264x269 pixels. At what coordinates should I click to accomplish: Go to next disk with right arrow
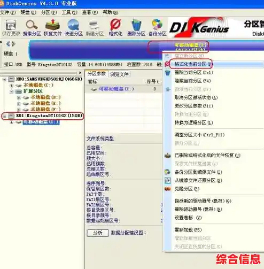pyautogui.click(x=14, y=44)
